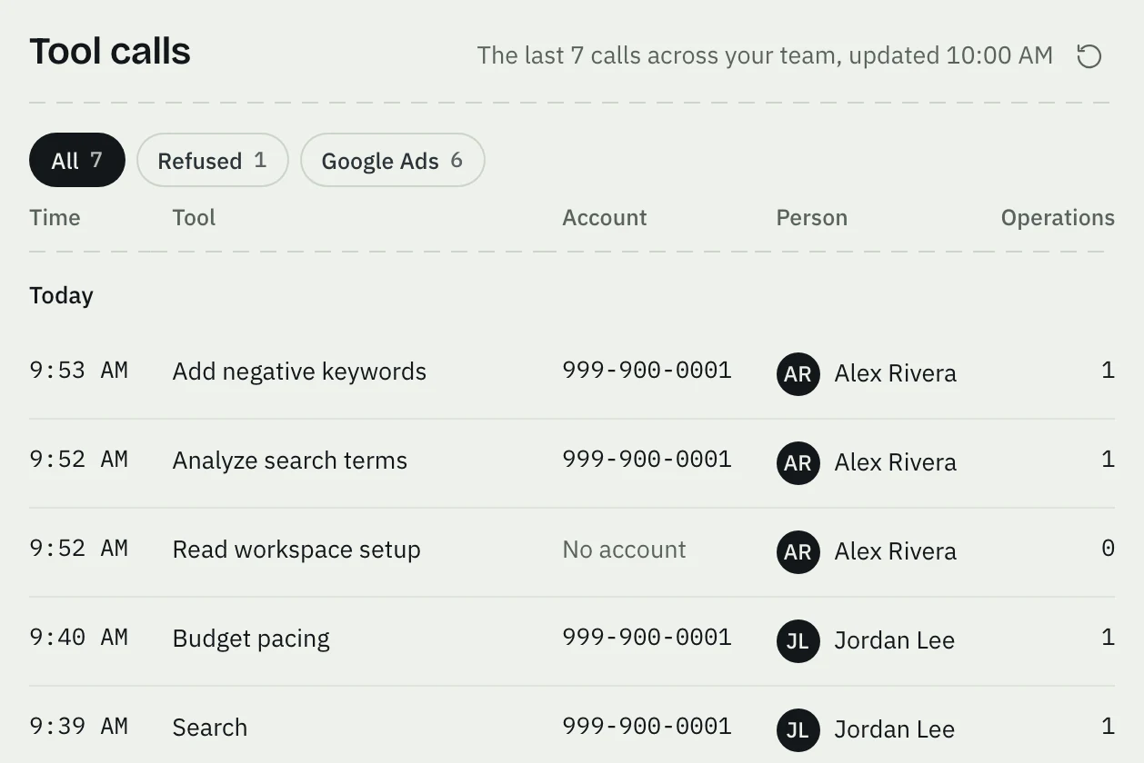Click the Today group heading
The width and height of the screenshot is (1144, 763).
click(x=61, y=296)
